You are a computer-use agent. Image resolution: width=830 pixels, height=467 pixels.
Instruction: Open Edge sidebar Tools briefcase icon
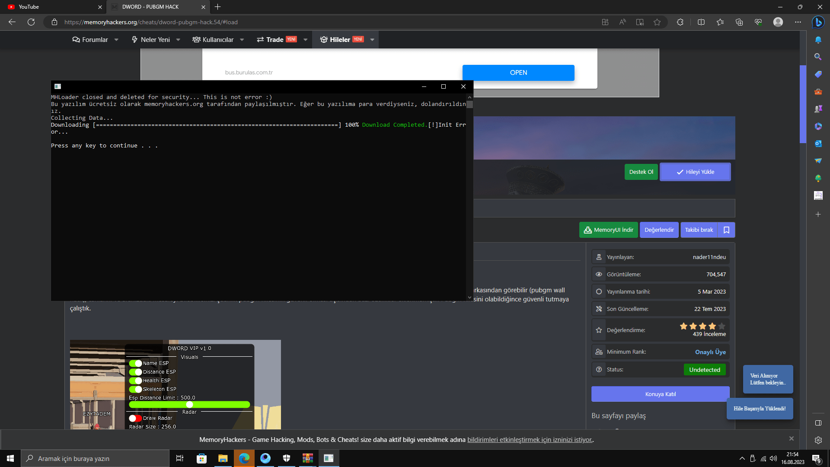pos(818,92)
